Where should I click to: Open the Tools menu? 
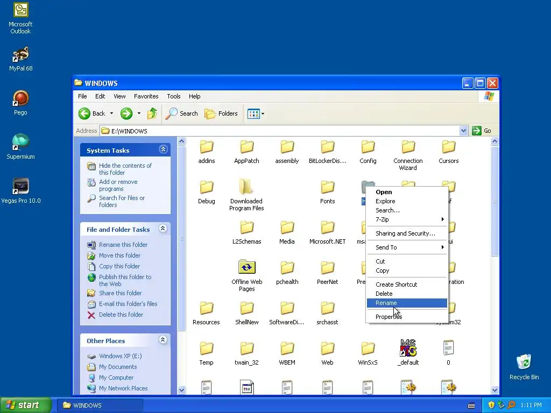coord(174,96)
